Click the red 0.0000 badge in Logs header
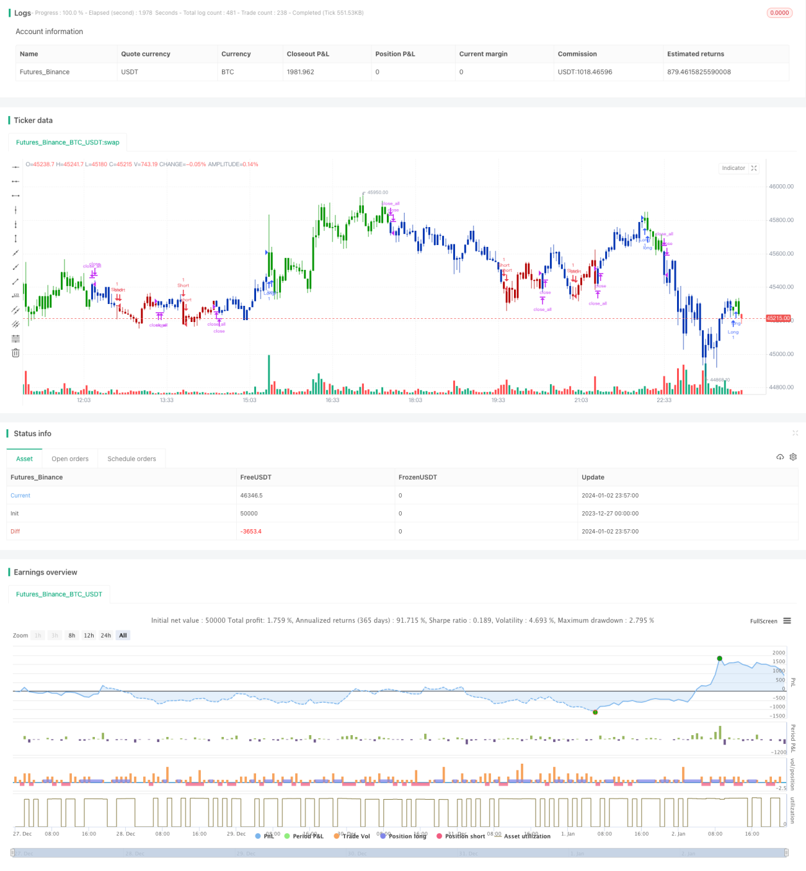Viewport: 806px width, 871px height. tap(779, 13)
